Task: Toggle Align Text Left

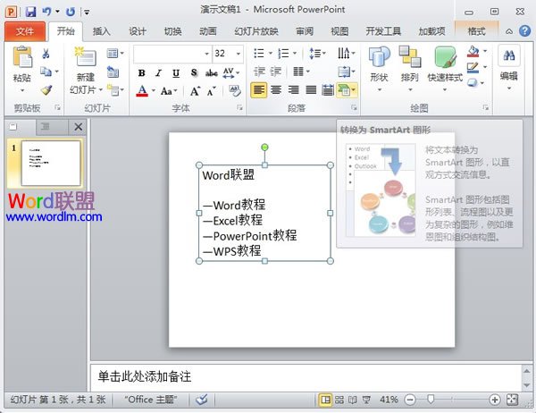Action: (259, 90)
